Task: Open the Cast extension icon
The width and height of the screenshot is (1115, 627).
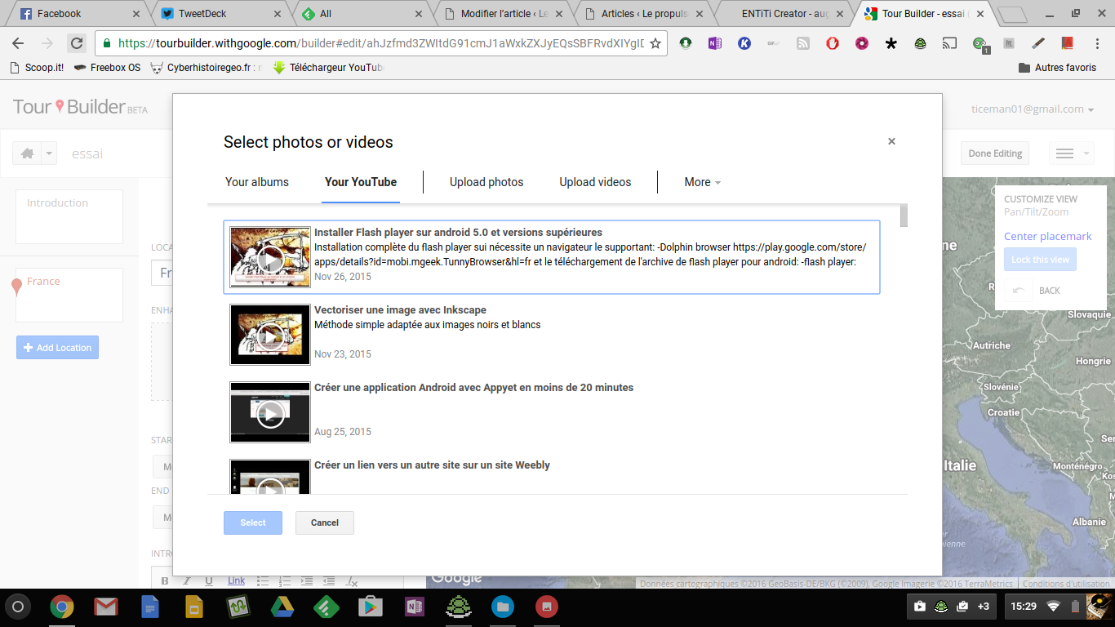Action: pyautogui.click(x=950, y=43)
